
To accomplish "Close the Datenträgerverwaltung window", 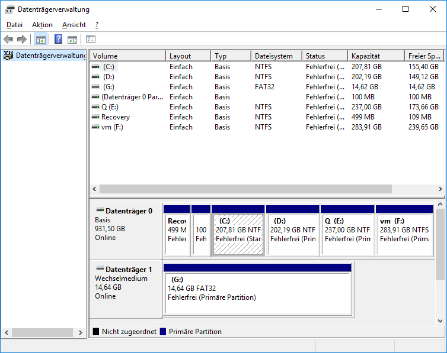I will tap(432, 9).
